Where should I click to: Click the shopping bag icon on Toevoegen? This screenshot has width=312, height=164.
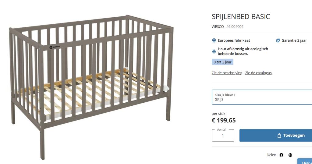(279, 135)
